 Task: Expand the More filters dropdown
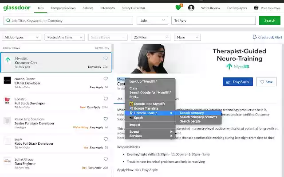tap(187, 37)
